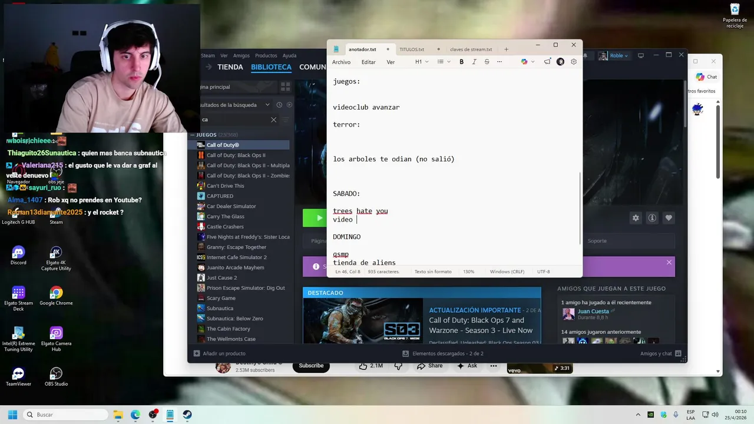Open the Amigos menu in Steam
Viewport: 754px width, 424px height.
242,55
